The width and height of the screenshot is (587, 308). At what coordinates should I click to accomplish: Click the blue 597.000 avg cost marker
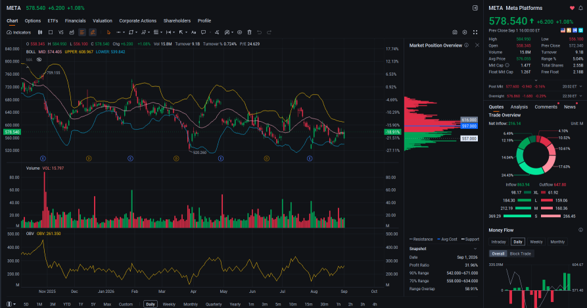coord(469,126)
